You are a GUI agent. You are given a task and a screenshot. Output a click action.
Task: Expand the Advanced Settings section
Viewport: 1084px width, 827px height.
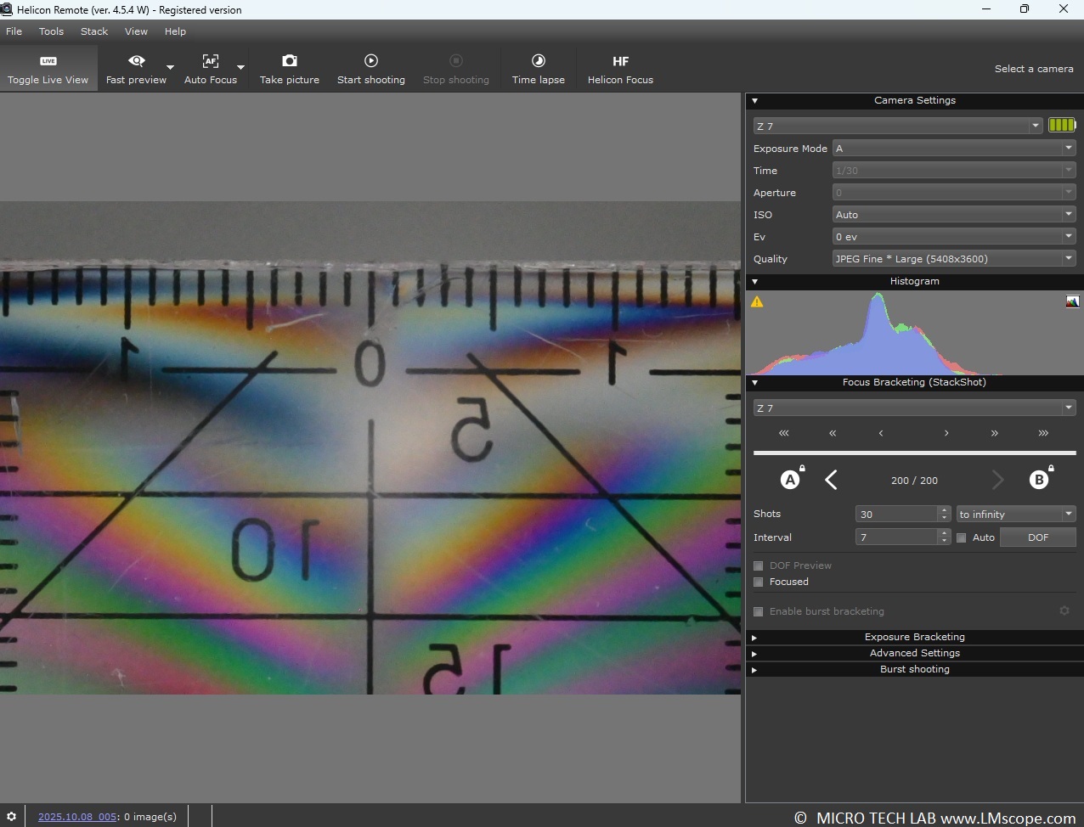[x=914, y=653]
